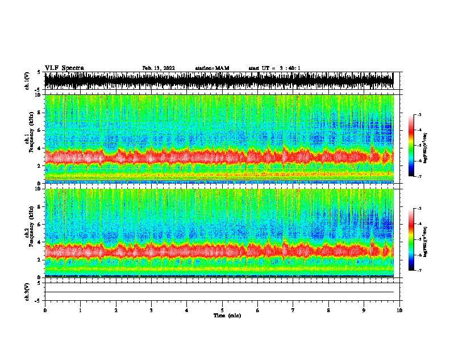Click the "5" tick on ch.1(V) axis
Viewport: 450px width, 348px height.
click(39, 72)
